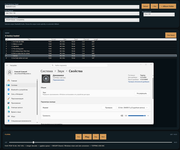Screen dimensions: 180x150
Task: Open the Персонализация paintbrush icon entry
Action: coord(8,99)
